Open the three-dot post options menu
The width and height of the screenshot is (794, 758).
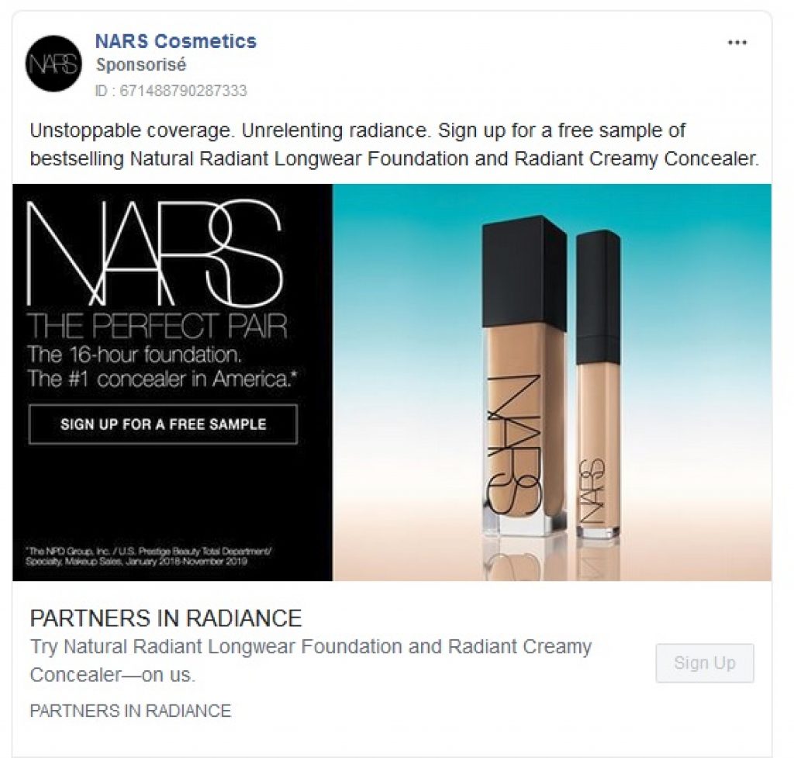click(737, 43)
